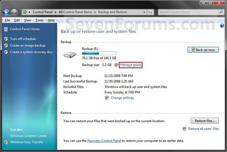
Task: Click the Restore files... button
Action: click(x=205, y=121)
